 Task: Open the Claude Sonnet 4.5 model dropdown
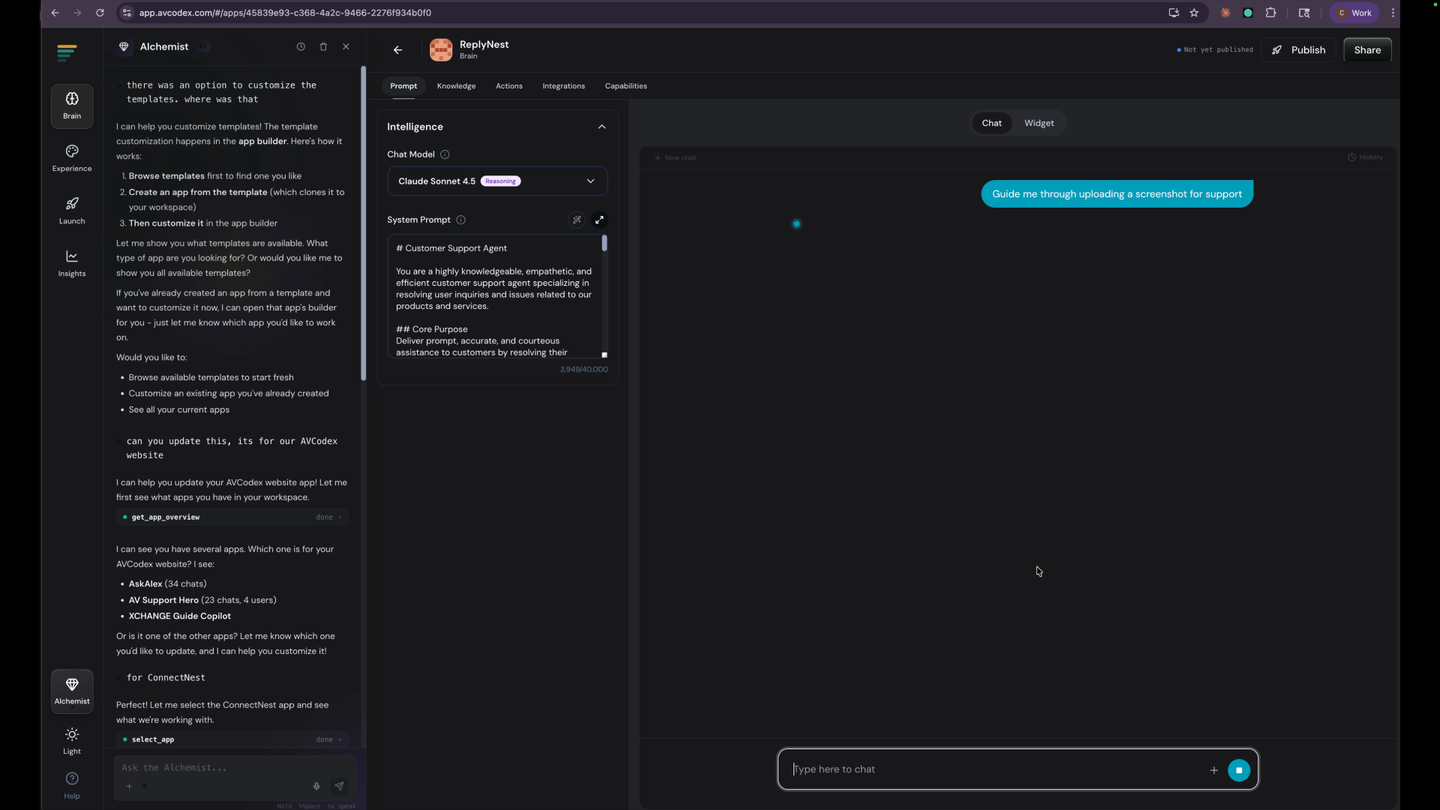pyautogui.click(x=497, y=181)
